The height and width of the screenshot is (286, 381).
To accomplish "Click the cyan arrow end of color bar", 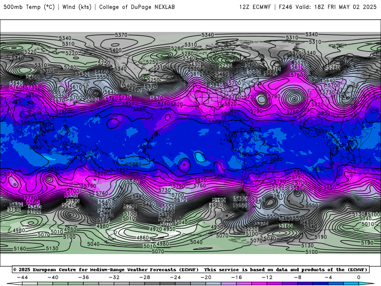I will coord(366,284).
